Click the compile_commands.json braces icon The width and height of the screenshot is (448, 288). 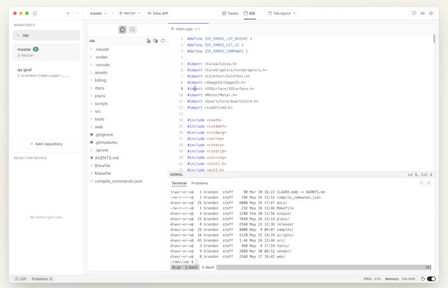point(92,181)
